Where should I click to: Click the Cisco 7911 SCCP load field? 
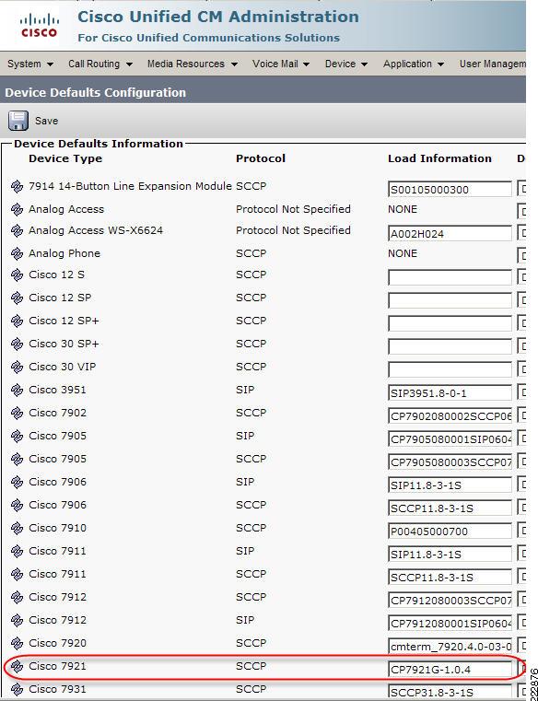point(450,578)
